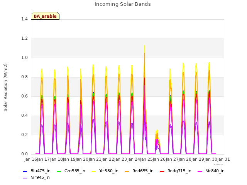The height and width of the screenshot is (185, 247).
Task: Toggle the Grn535_in legend entry
Action: click(x=71, y=171)
